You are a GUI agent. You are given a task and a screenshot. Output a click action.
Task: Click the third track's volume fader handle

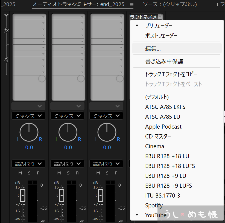(101, 195)
